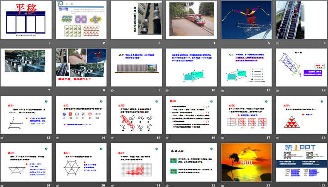Select slide 6 showing the escalator
The image size is (328, 187).
(x=302, y=20)
